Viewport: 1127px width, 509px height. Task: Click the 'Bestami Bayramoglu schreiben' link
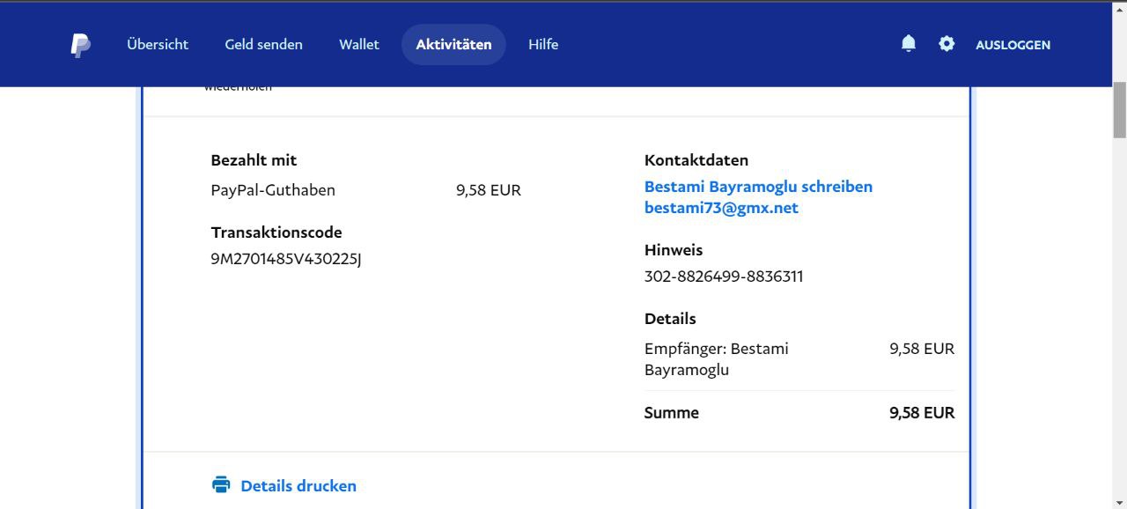point(758,187)
